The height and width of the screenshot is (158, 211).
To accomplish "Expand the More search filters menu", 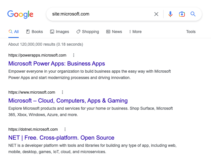I will pyautogui.click(x=135, y=32).
